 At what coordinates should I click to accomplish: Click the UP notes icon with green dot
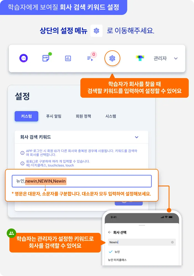46,58
